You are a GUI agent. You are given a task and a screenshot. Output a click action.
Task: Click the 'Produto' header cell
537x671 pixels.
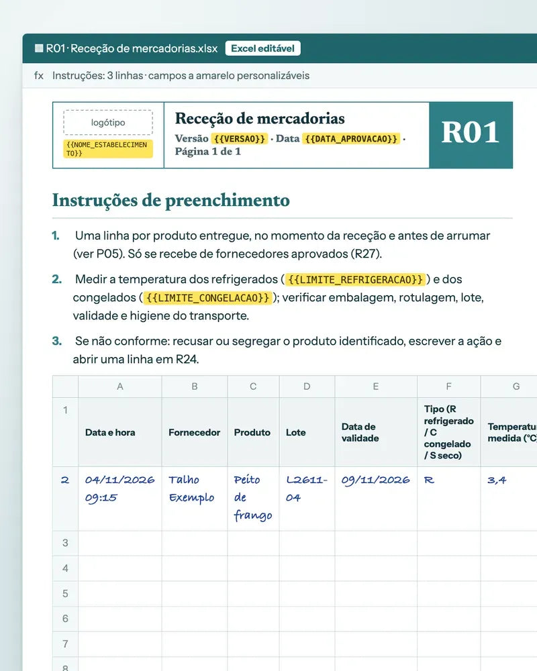253,431
